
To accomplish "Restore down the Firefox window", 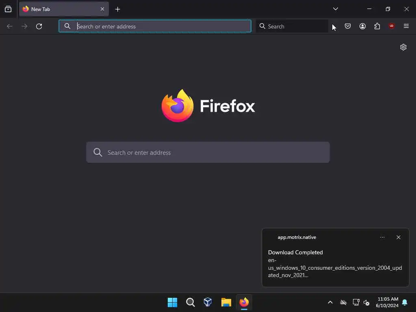I will click(x=388, y=9).
